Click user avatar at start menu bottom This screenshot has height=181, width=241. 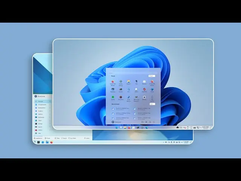click(113, 122)
